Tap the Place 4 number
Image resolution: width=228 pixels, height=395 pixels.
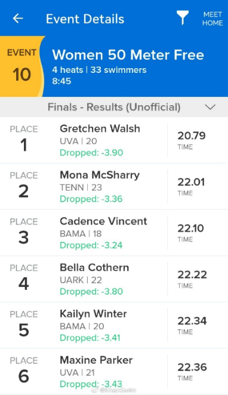[24, 284]
